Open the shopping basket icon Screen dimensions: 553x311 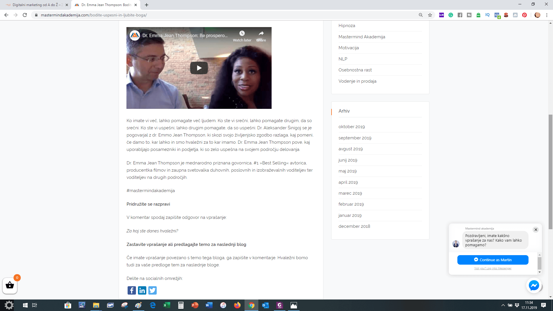[x=10, y=285]
